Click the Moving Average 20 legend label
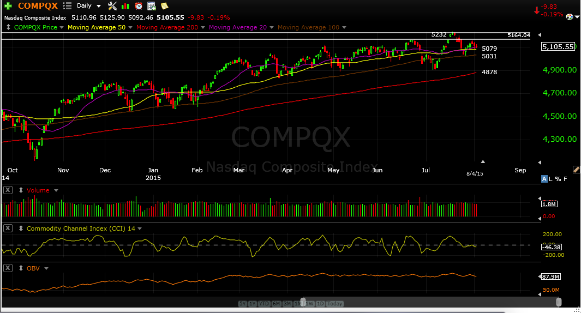This screenshot has height=313, width=581. [238, 27]
